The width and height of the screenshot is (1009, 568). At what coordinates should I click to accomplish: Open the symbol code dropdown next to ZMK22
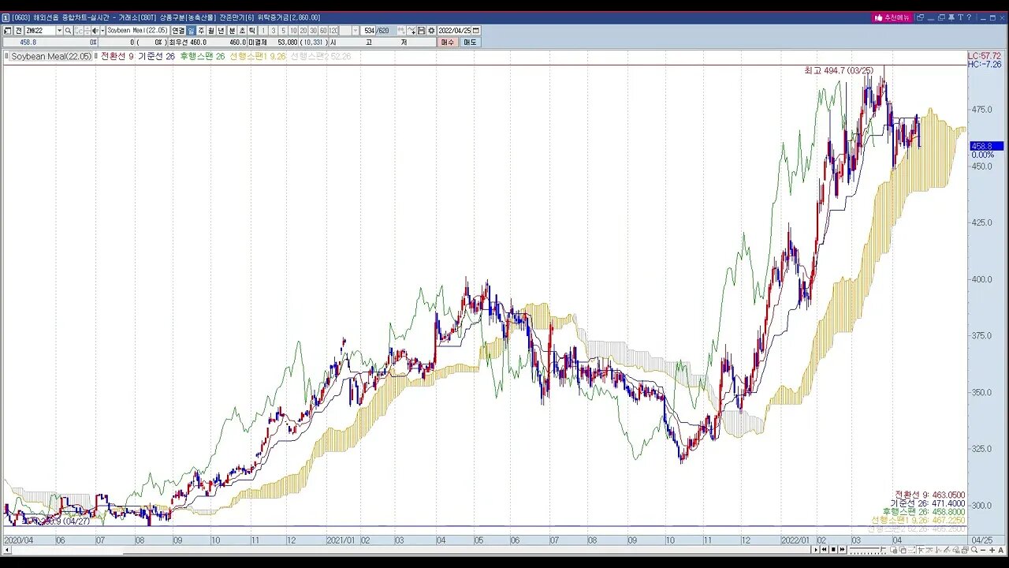coord(59,31)
